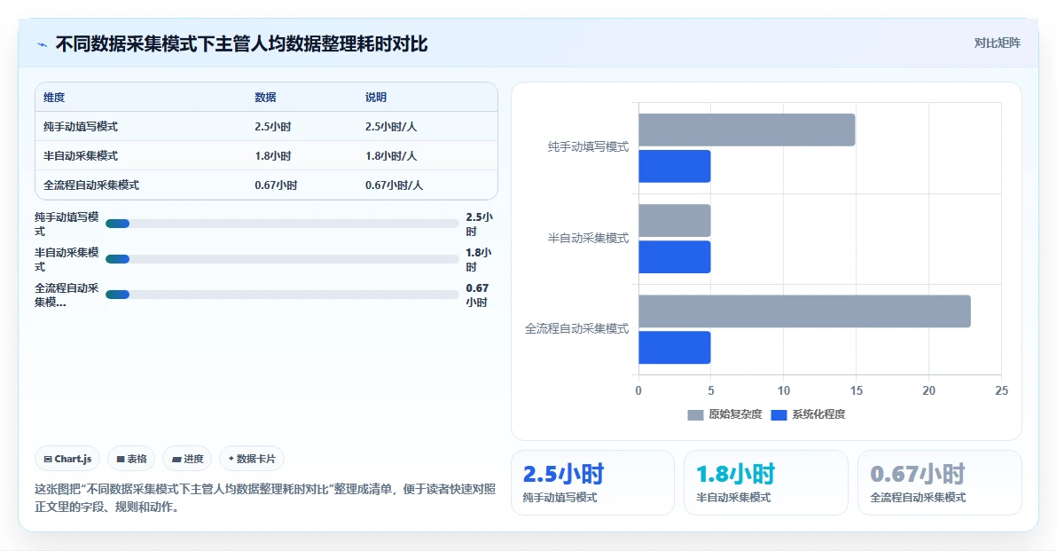Click table value 1.8小时
The height and width of the screenshot is (551, 1057).
(x=273, y=156)
